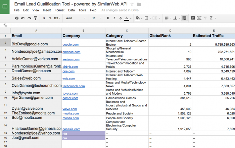This screenshot has width=235, height=148.
Task: Open horizontal align dropdown
Action: (x=168, y=18)
